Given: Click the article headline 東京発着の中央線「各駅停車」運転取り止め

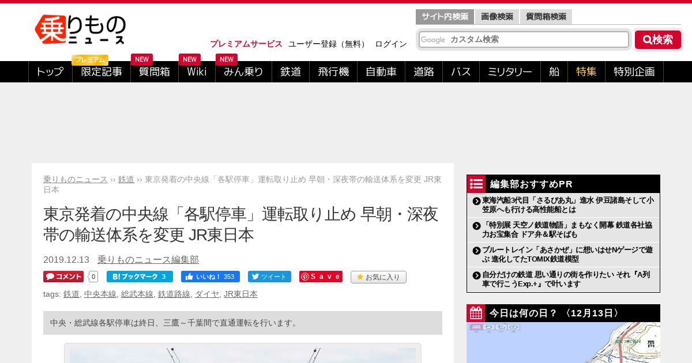Looking at the screenshot, I should click(241, 225).
